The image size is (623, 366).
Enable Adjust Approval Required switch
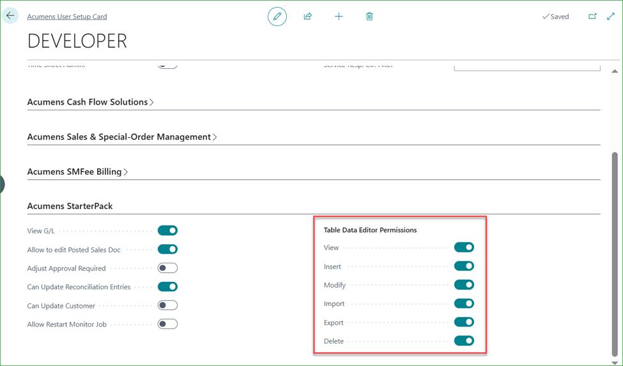167,268
